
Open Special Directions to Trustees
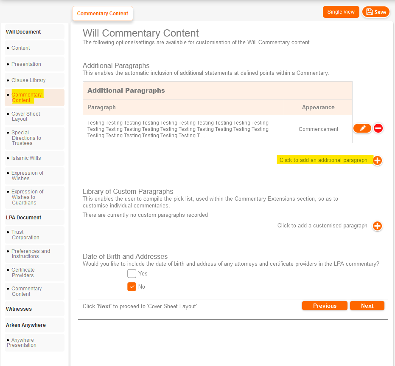26,138
